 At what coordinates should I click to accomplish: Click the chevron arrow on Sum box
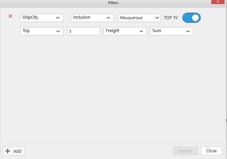[x=188, y=31]
